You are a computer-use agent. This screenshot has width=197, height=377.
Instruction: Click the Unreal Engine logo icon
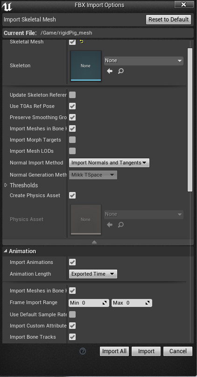(7, 6)
